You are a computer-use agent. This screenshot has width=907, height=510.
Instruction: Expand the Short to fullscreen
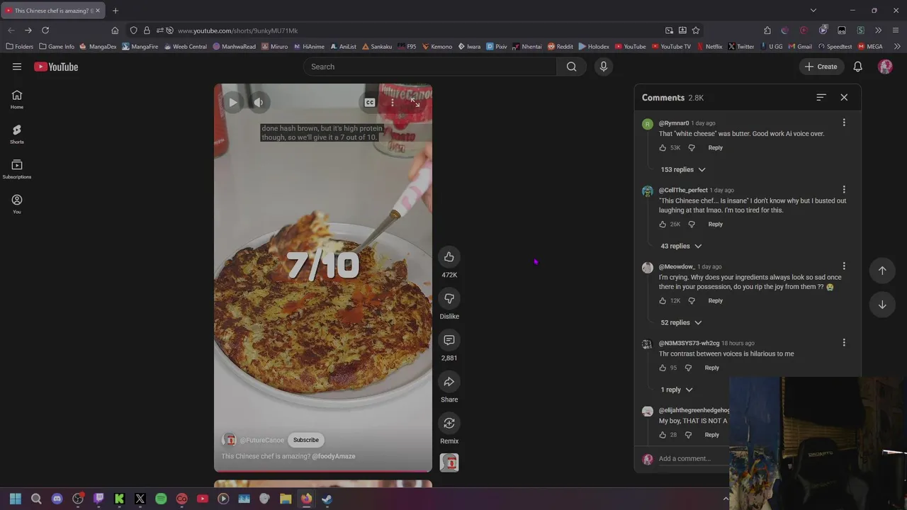pos(415,103)
